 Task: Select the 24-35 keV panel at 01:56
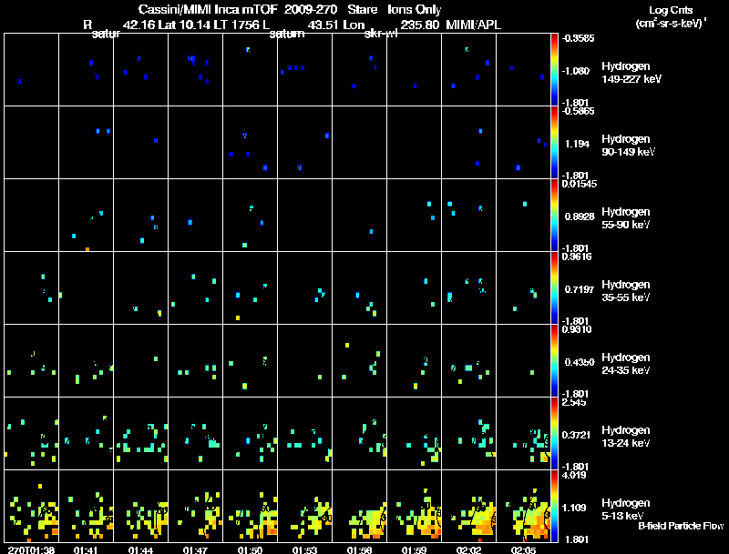click(x=359, y=360)
